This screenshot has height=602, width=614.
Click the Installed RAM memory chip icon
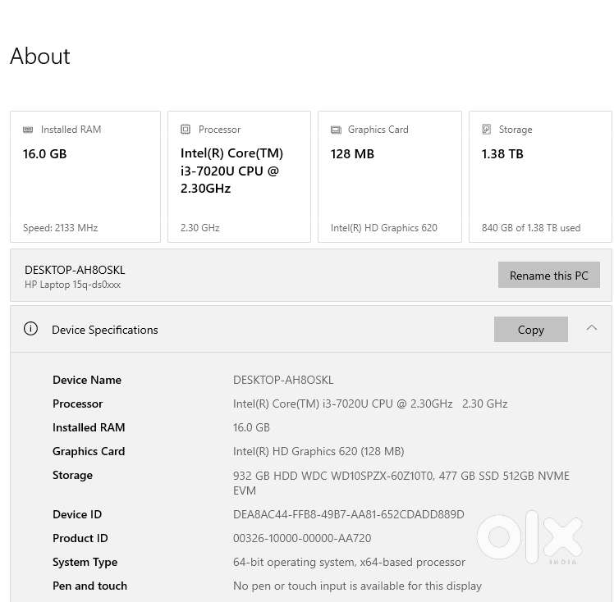click(28, 130)
